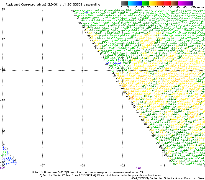Click the 'Times are GMT' note line
Screen dimensions: 205x180
pos(87,173)
